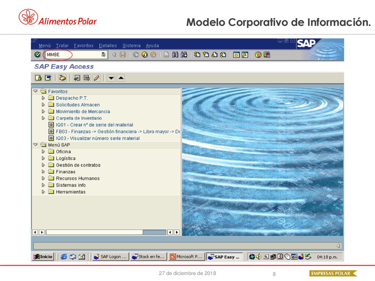Screen dimensions: 375x281
Task: Go to Previous Page icon
Action: coord(206,55)
